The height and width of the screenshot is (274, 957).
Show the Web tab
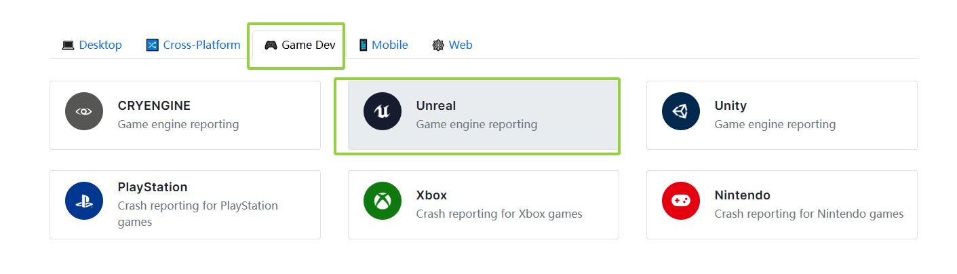pyautogui.click(x=452, y=45)
